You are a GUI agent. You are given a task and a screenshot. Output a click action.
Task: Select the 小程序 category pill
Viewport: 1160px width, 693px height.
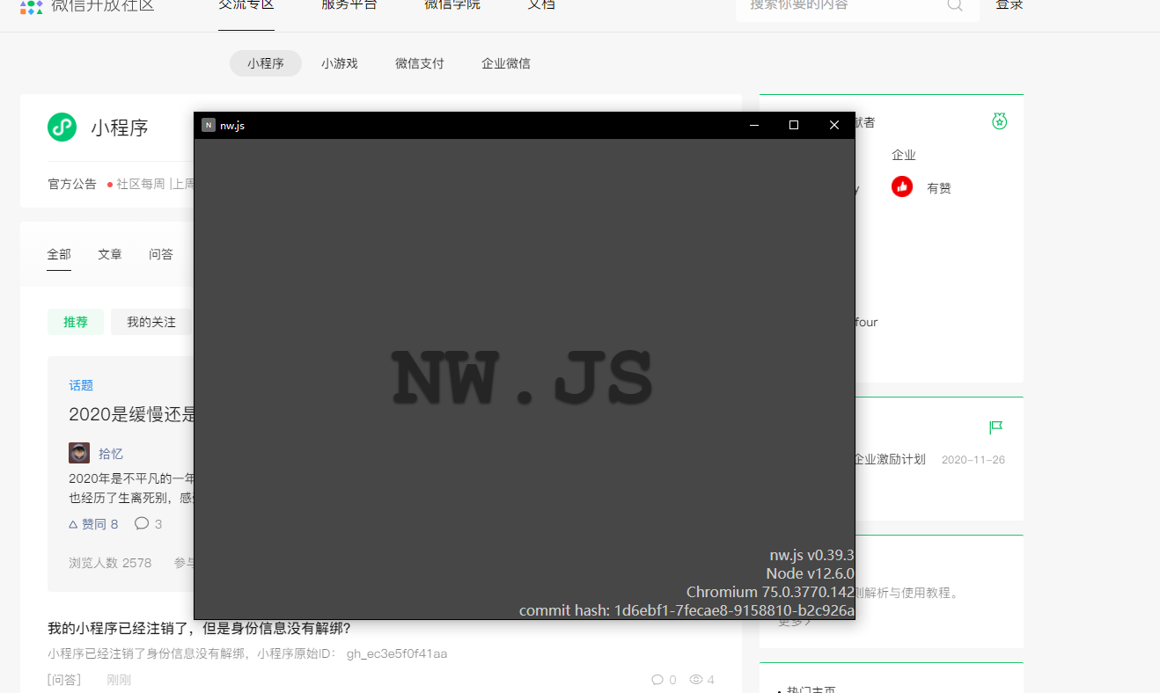click(x=266, y=63)
